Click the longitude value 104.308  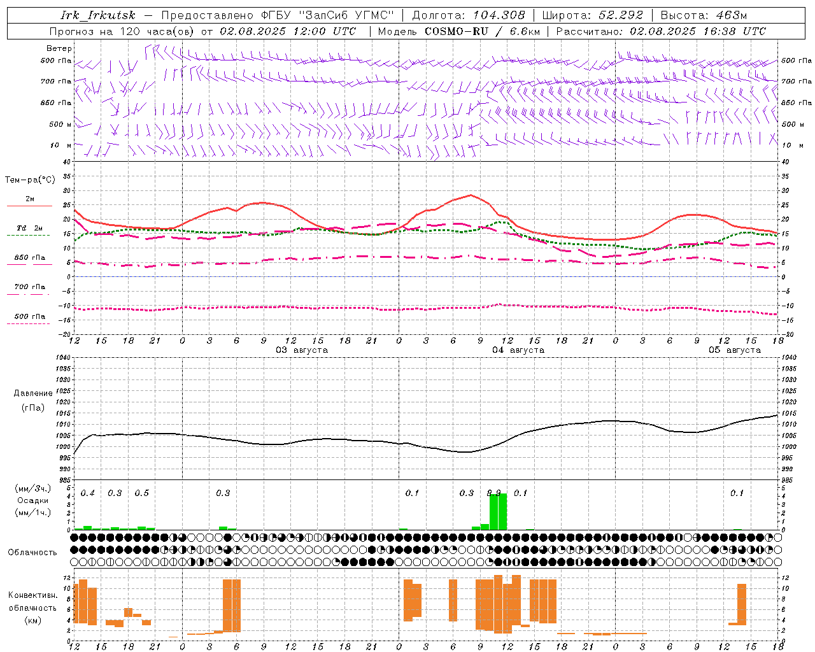point(499,15)
